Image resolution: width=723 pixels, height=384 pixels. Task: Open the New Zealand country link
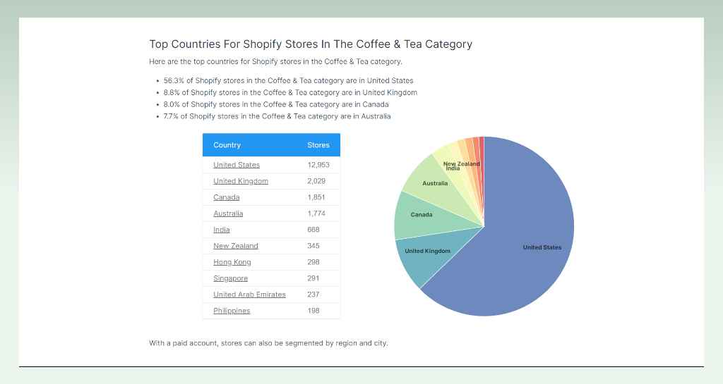[236, 246]
